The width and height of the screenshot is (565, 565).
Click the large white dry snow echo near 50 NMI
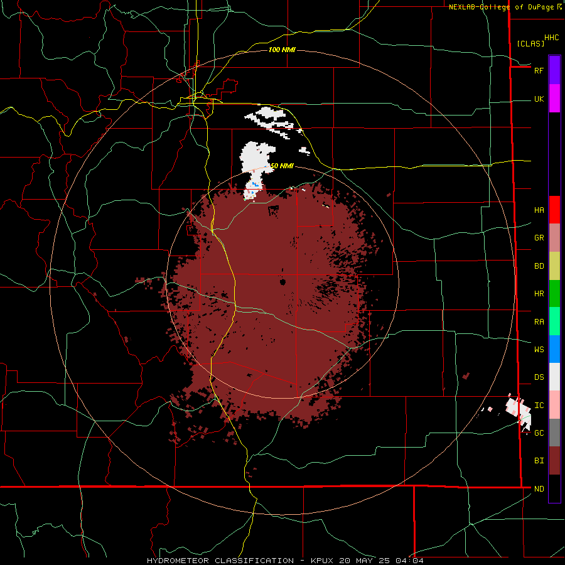coord(257,157)
